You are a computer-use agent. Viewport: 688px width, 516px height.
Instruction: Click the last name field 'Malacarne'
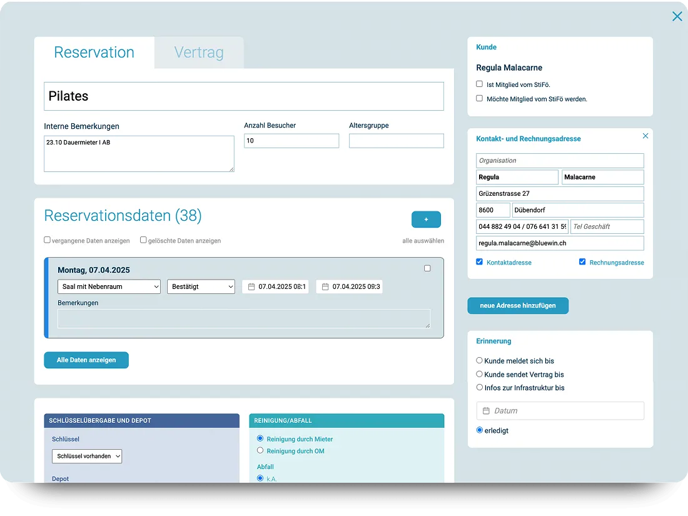pyautogui.click(x=602, y=177)
